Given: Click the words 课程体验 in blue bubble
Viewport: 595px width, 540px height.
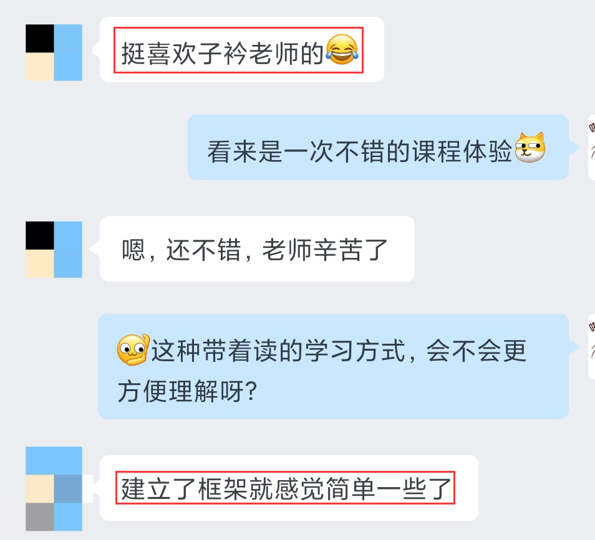Looking at the screenshot, I should point(462,151).
